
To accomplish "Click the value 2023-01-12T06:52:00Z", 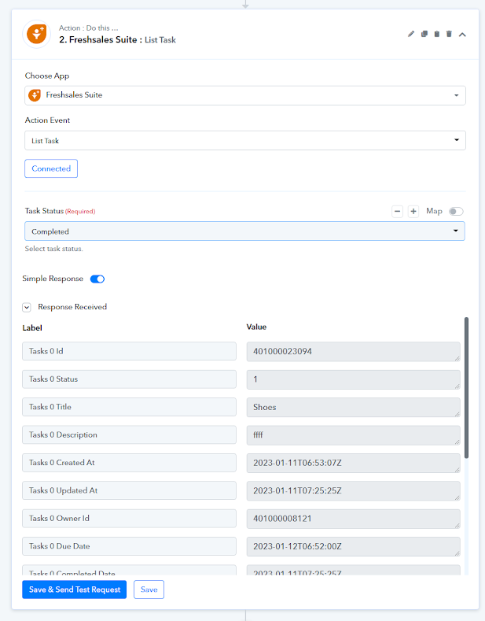I will (353, 546).
